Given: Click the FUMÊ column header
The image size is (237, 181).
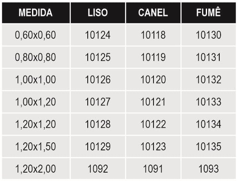Looking at the screenshot, I should pyautogui.click(x=209, y=13).
